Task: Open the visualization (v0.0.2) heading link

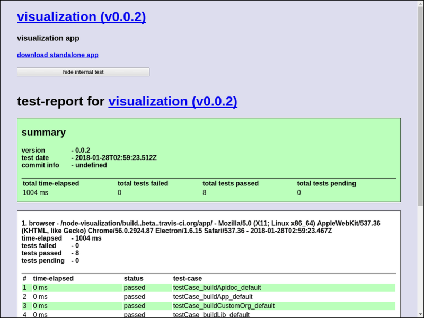Action: (x=81, y=16)
